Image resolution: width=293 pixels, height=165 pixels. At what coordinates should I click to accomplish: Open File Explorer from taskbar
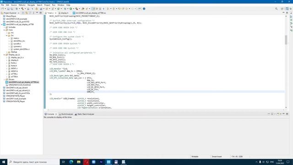[79, 162]
